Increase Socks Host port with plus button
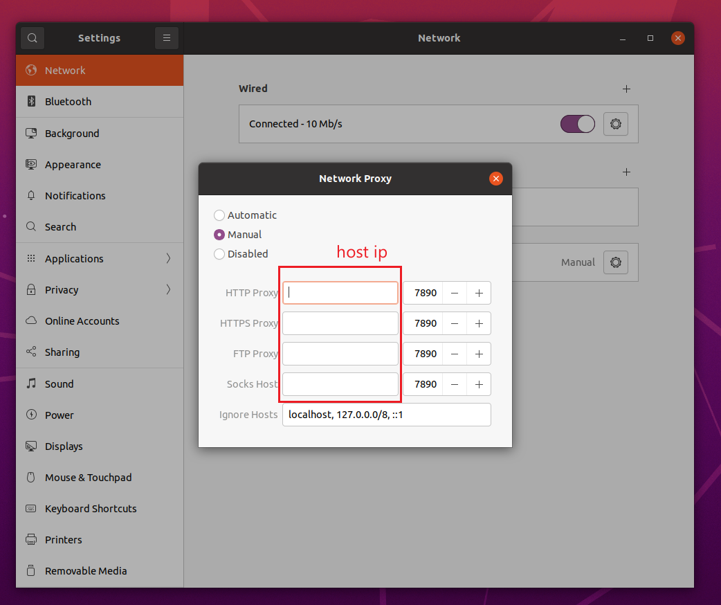This screenshot has width=721, height=605. pyautogui.click(x=479, y=384)
